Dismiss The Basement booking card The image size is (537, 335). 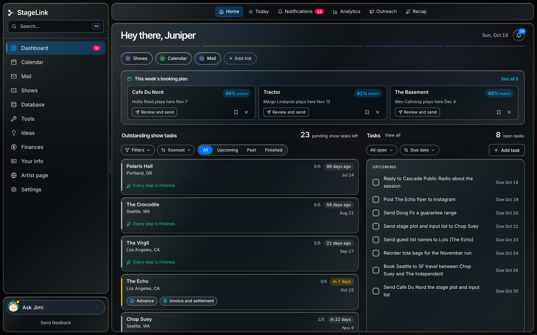click(509, 112)
